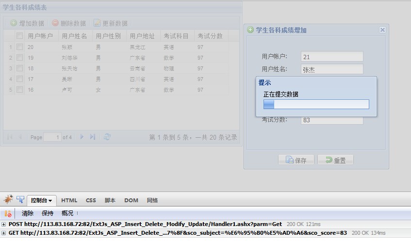The image size is (411, 243).
Task: Expand the GET request entry
Action: tap(3, 233)
